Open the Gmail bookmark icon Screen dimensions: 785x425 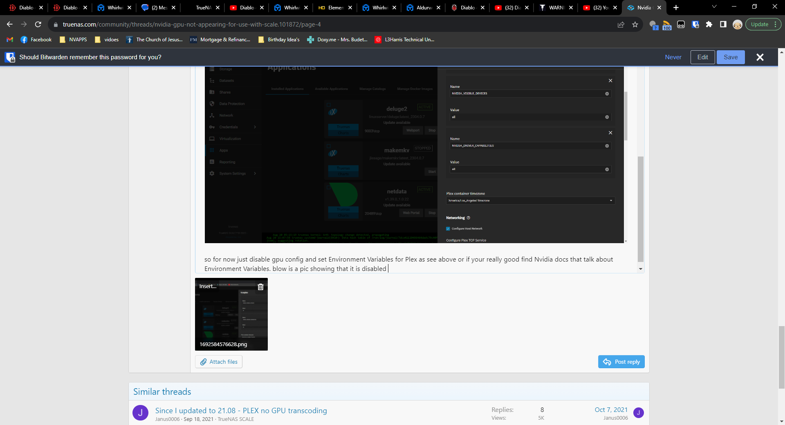click(10, 40)
